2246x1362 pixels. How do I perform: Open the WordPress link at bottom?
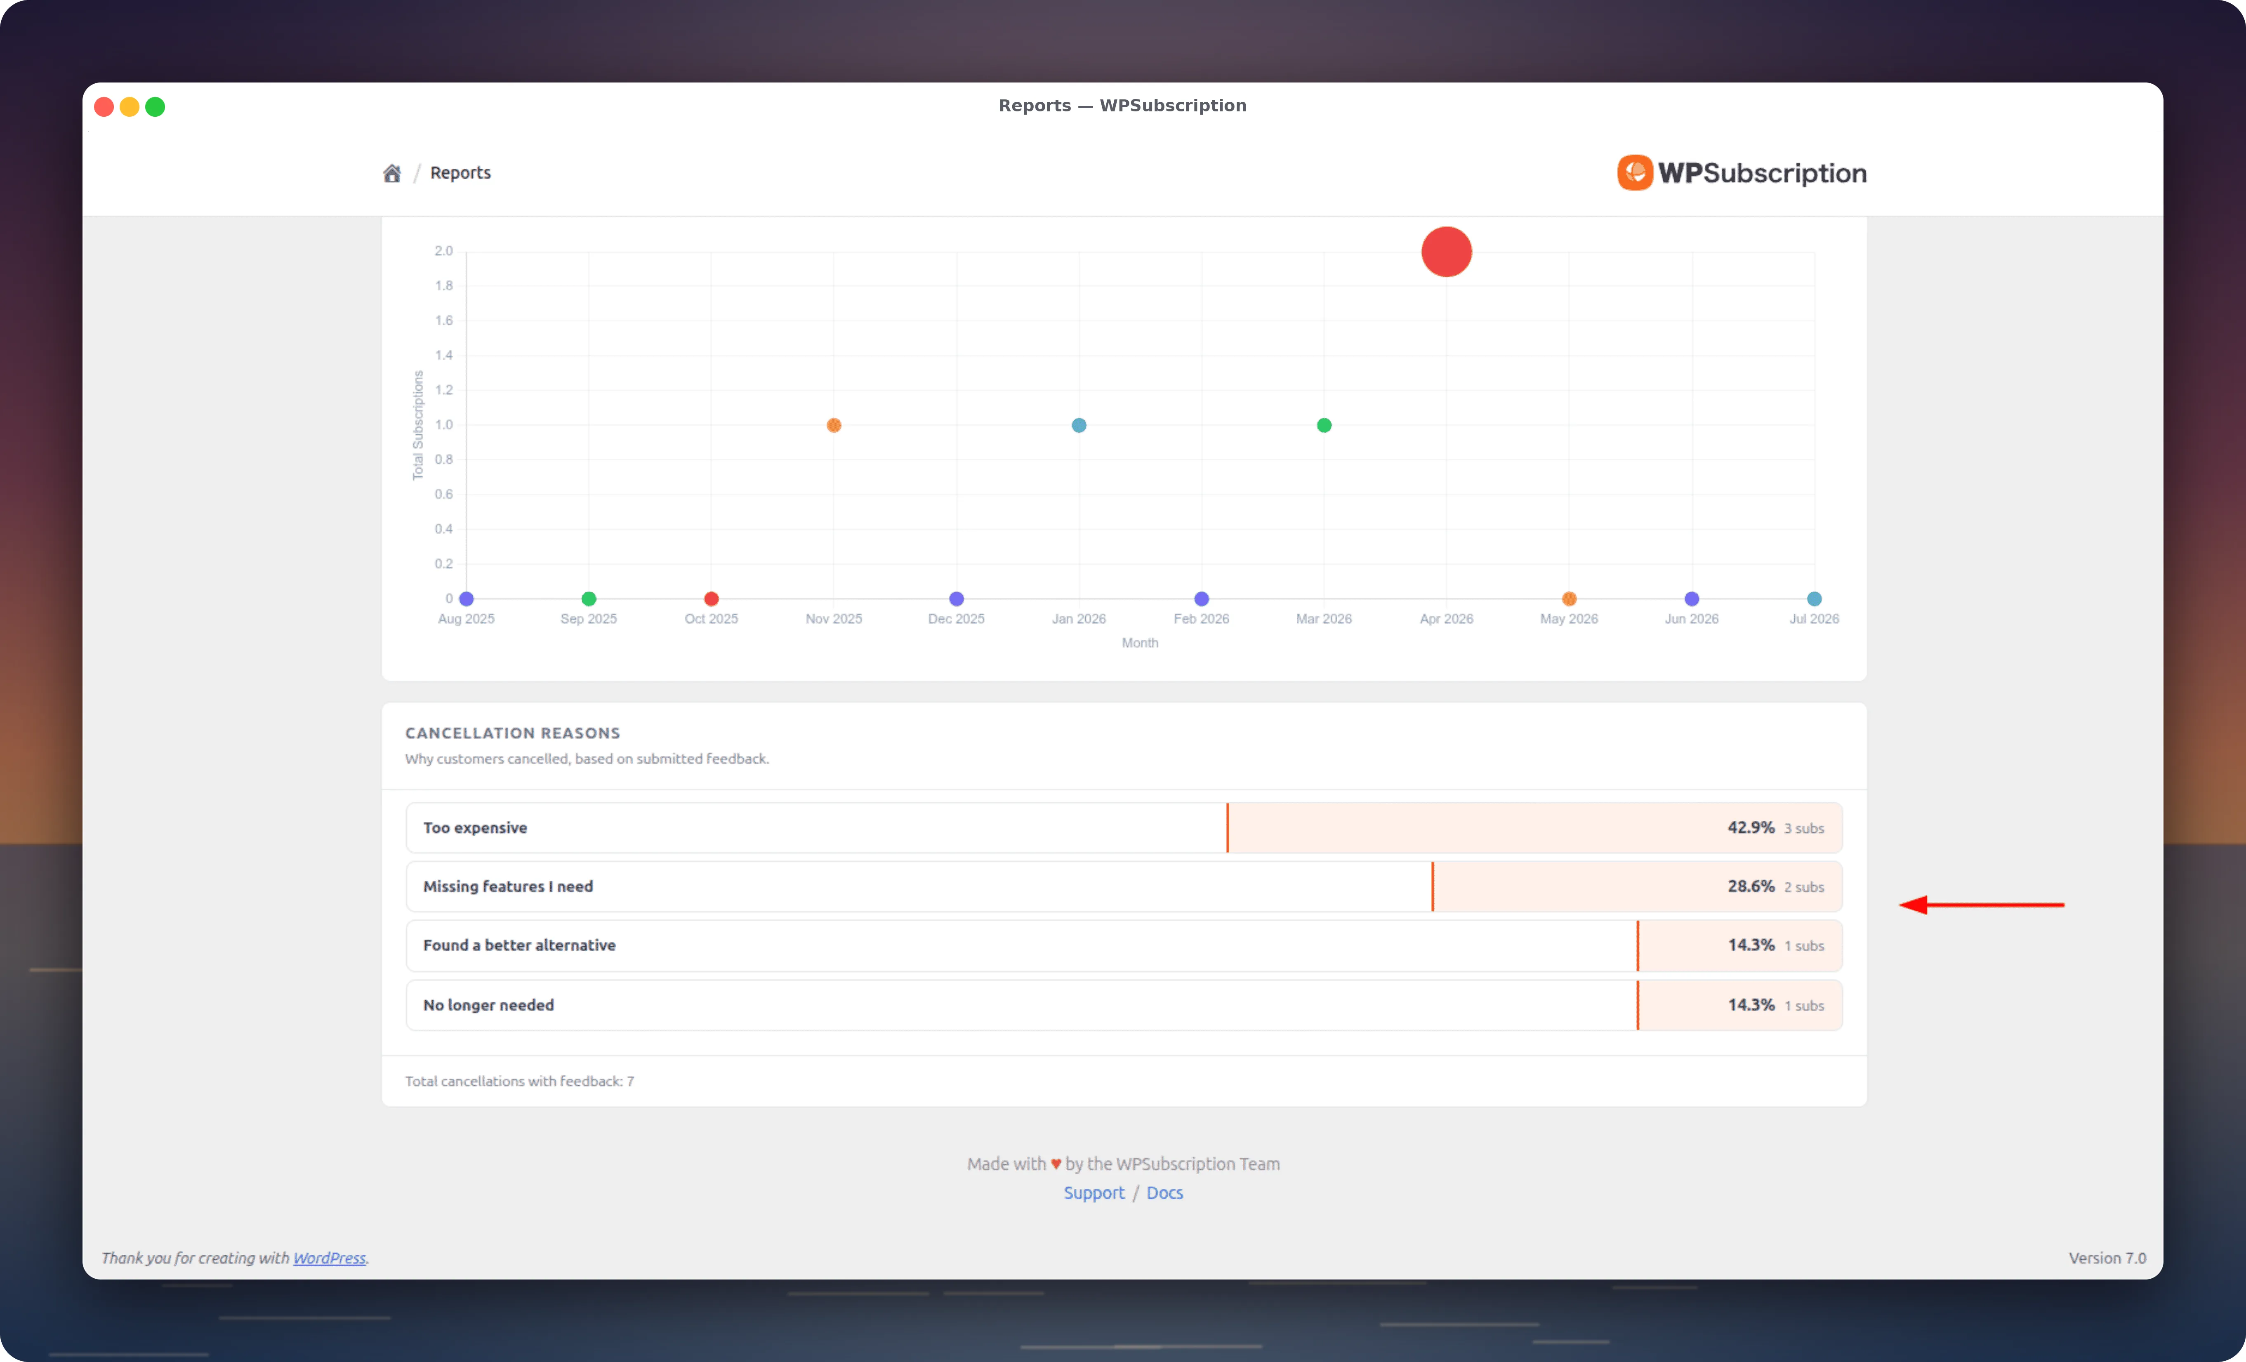pyautogui.click(x=329, y=1258)
